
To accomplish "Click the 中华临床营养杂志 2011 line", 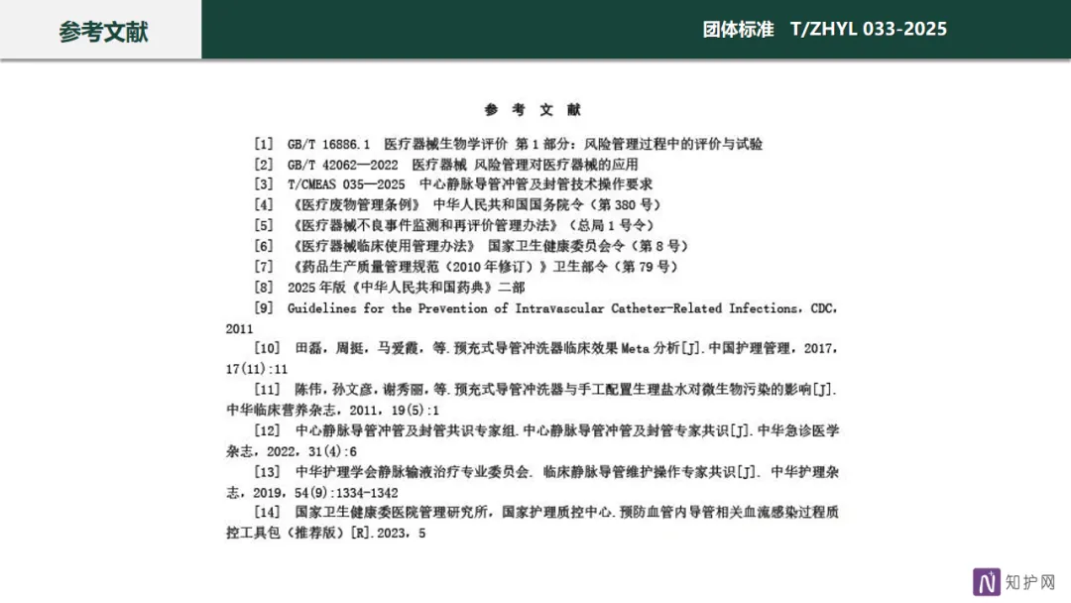I will pyautogui.click(x=332, y=411).
